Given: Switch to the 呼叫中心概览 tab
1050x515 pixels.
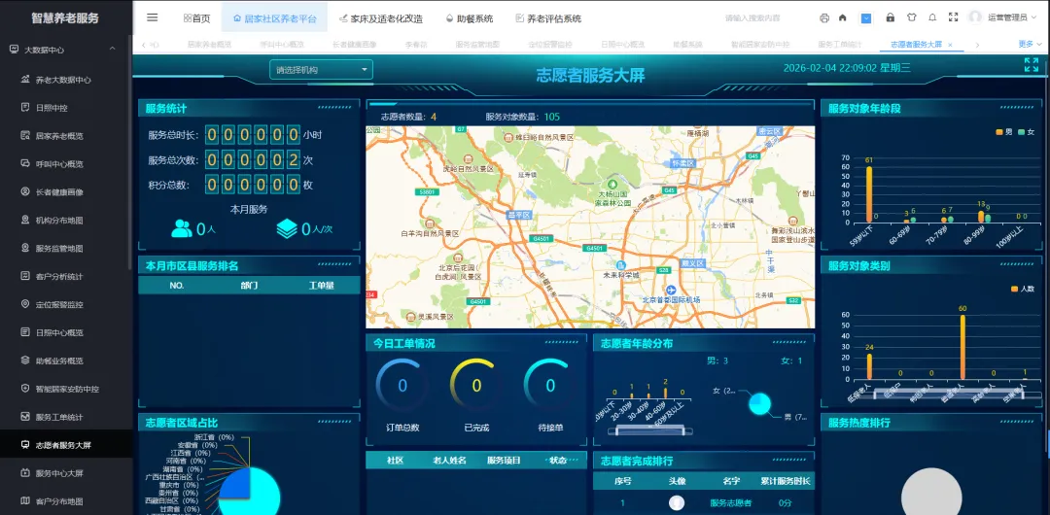Looking at the screenshot, I should pos(282,45).
